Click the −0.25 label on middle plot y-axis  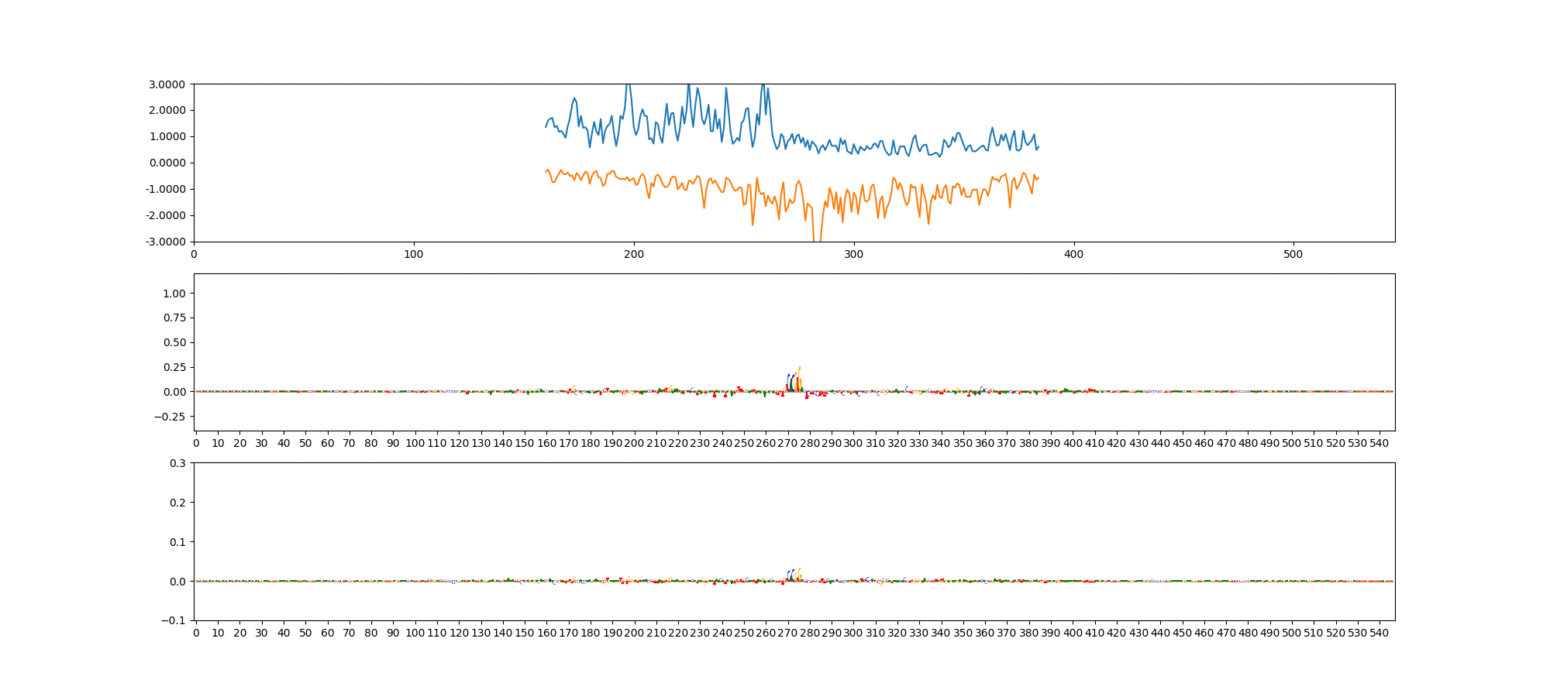pos(171,417)
